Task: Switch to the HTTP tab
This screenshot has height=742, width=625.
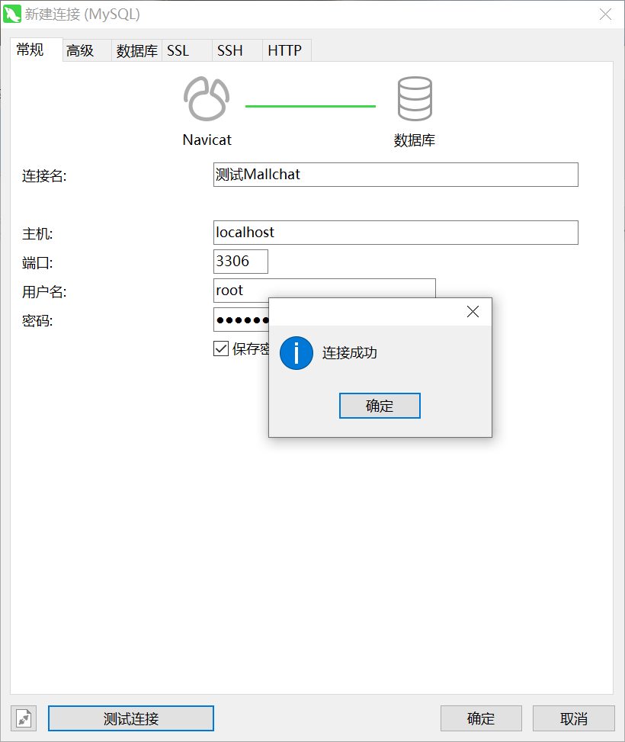Action: coord(286,50)
